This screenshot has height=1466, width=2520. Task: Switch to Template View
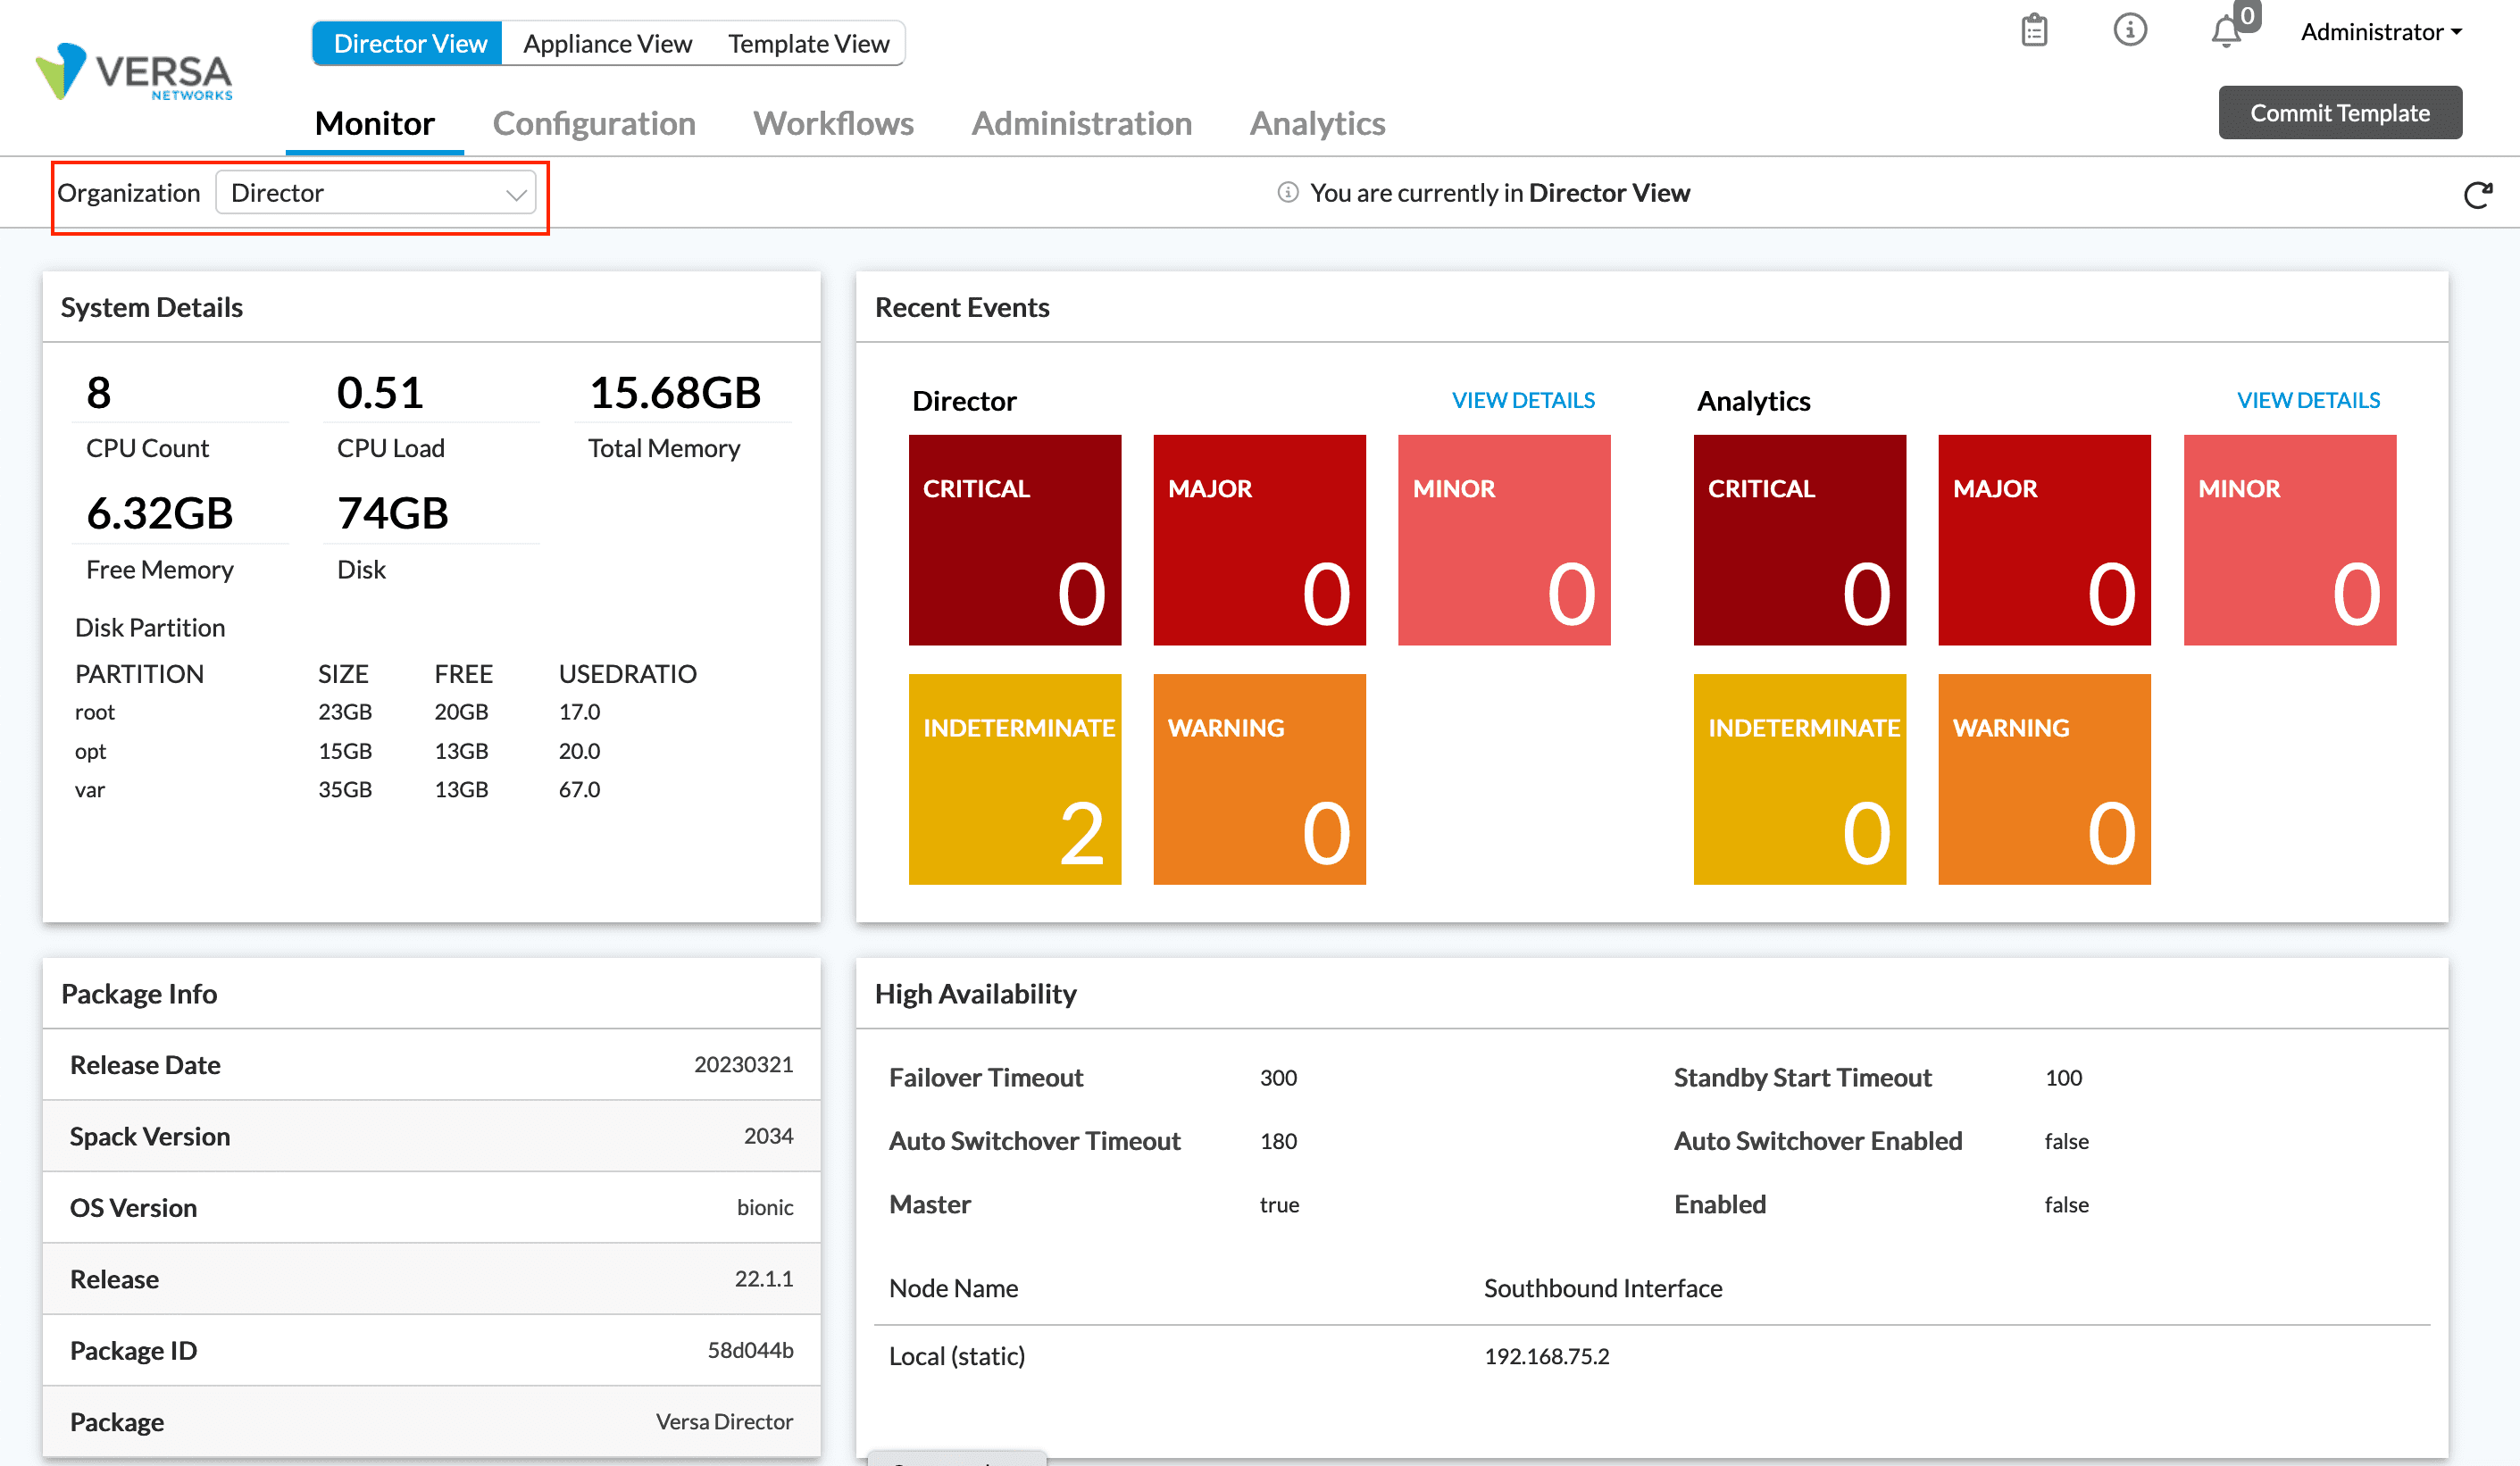coord(808,44)
